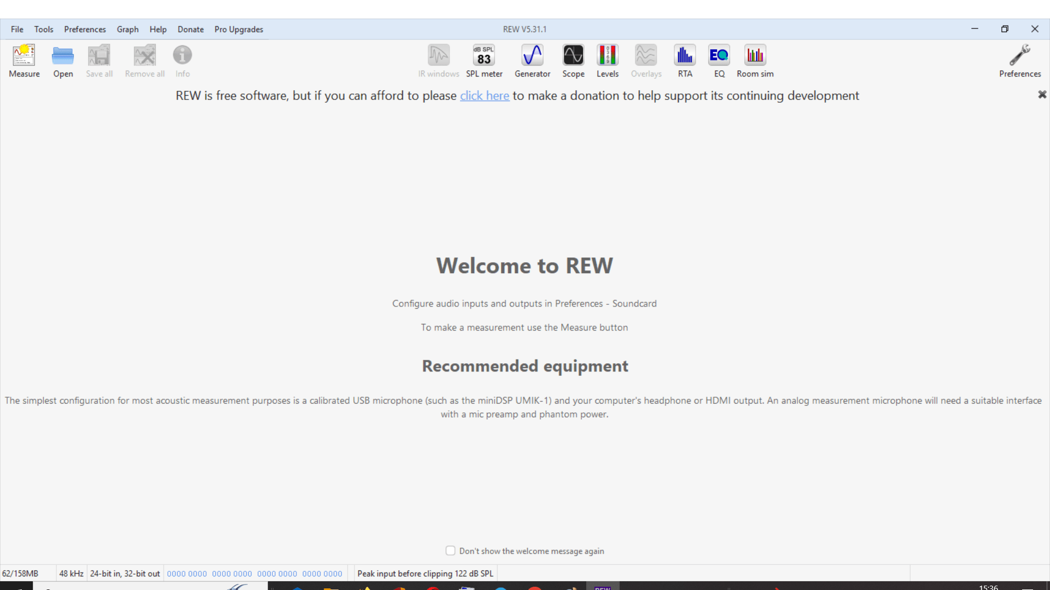
Task: Click the blue '0000 0000' bit monitor values
Action: [254, 574]
